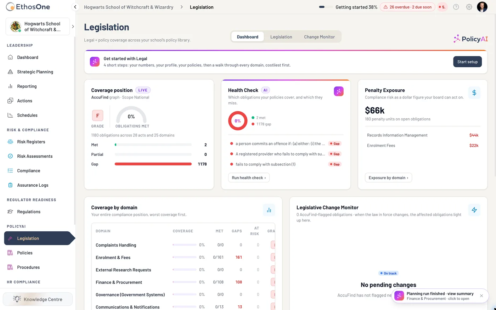Click the Strategic Planning sidebar icon
This screenshot has height=310, width=496.
pos(10,72)
